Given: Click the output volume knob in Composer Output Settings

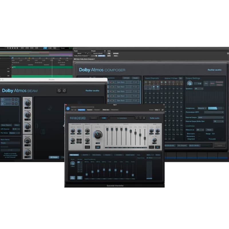Looking at the screenshot, I should [x=189, y=83].
